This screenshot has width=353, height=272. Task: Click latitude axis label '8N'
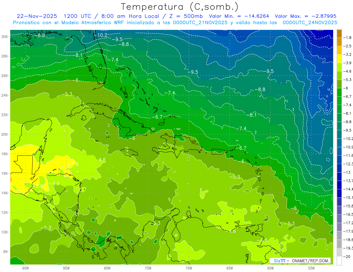pos(6,251)
